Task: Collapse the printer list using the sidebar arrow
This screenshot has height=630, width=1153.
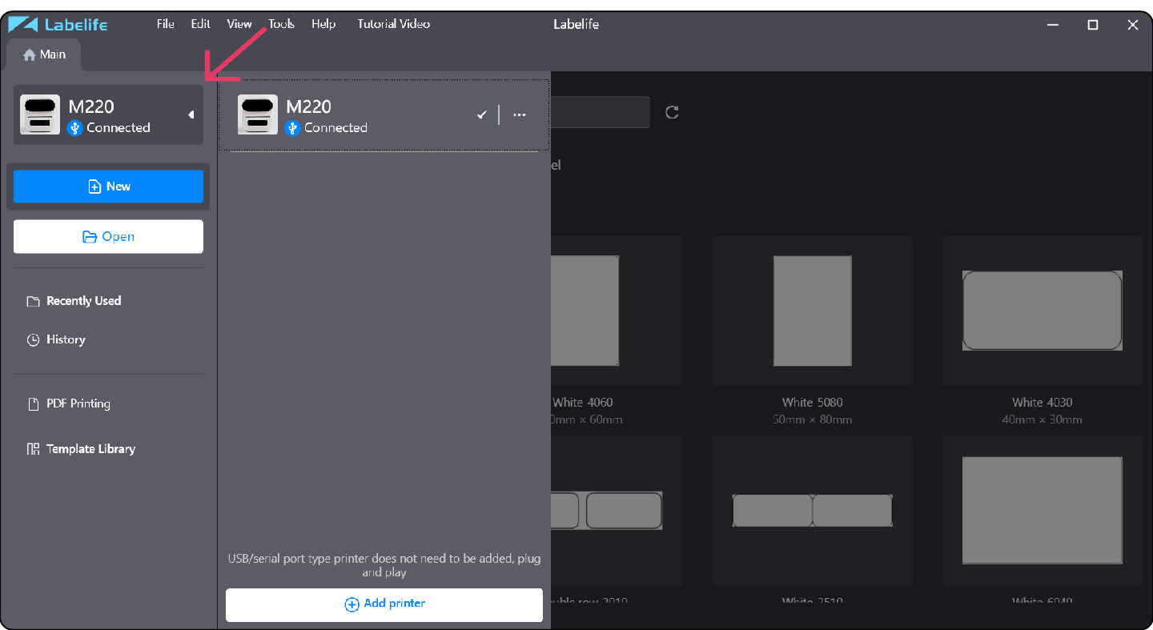Action: (191, 115)
